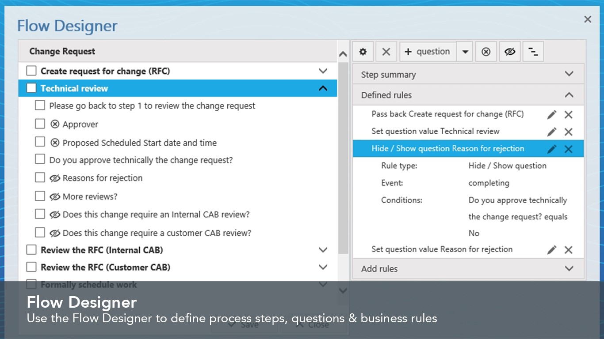Delete the Set question value Reason for rejection rule

(x=569, y=250)
